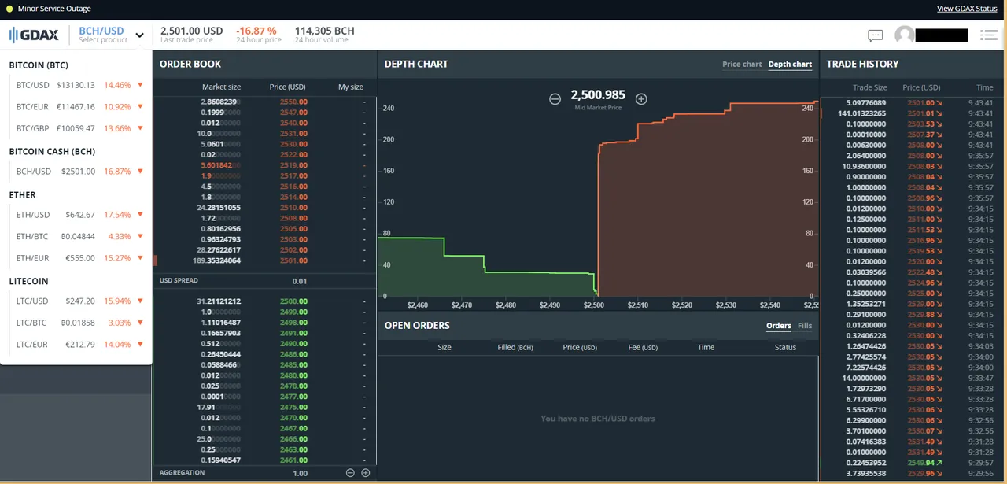Open the View GDAX Status link
This screenshot has height=484, width=1007.
pos(967,9)
